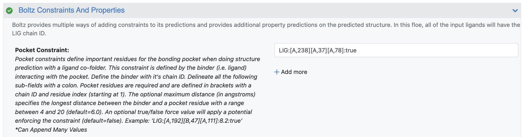Focus the Pocket Constraint input field
Screen dimensions: 524x137
tap(421, 50)
